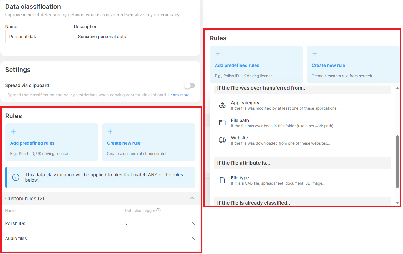Click info icon beside Detection trigger
Screen dimensions: 403x254
(x=158, y=210)
